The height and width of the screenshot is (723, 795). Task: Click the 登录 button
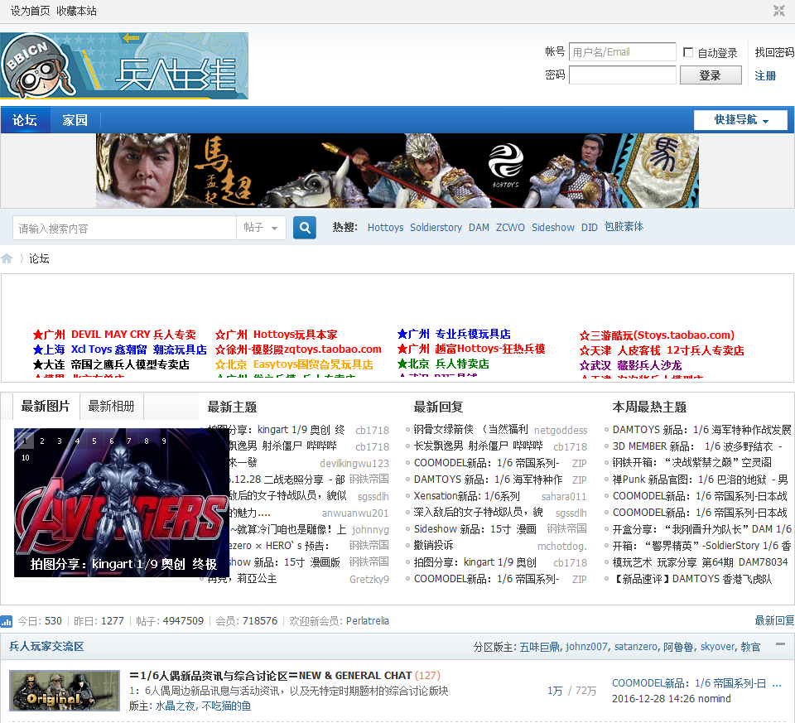point(711,75)
